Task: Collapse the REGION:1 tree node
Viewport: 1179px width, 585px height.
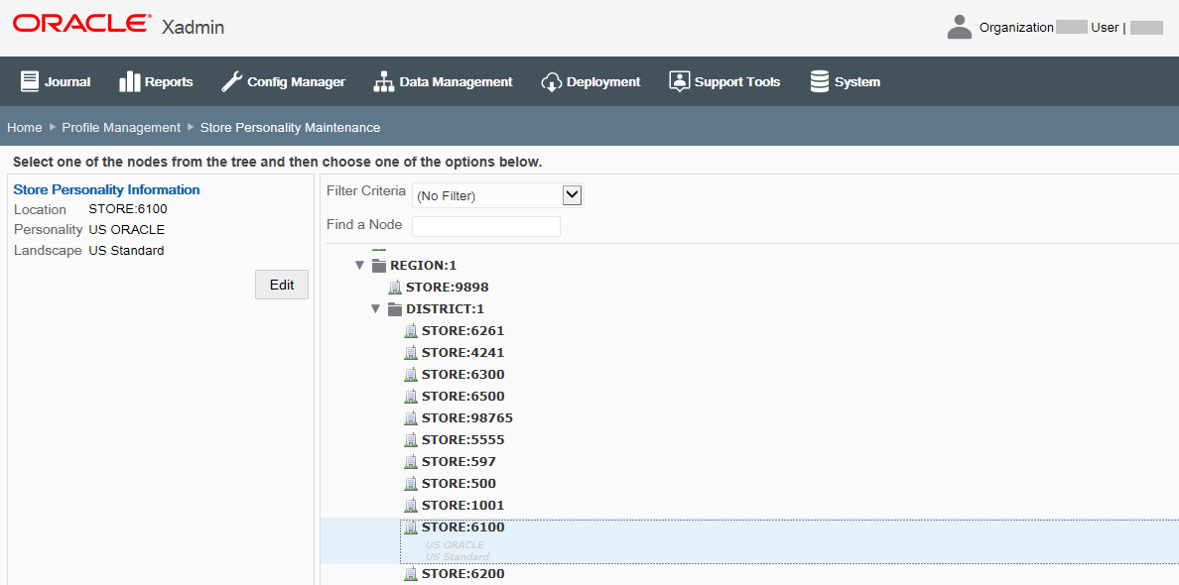Action: point(359,265)
